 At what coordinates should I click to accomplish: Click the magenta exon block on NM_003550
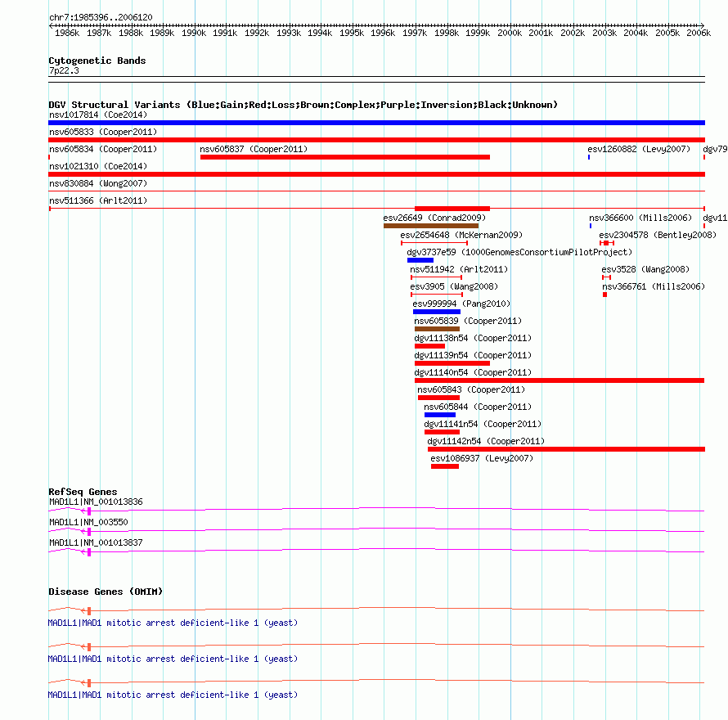click(88, 532)
